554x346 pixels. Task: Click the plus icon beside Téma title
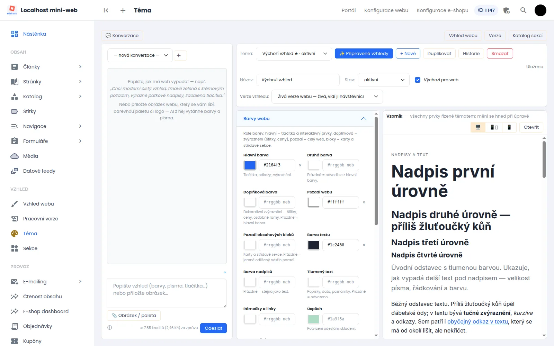123,10
